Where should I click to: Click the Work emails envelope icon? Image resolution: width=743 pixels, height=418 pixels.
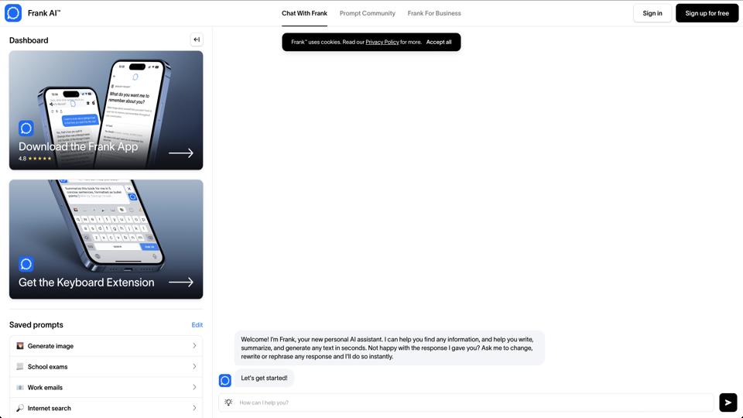20,387
